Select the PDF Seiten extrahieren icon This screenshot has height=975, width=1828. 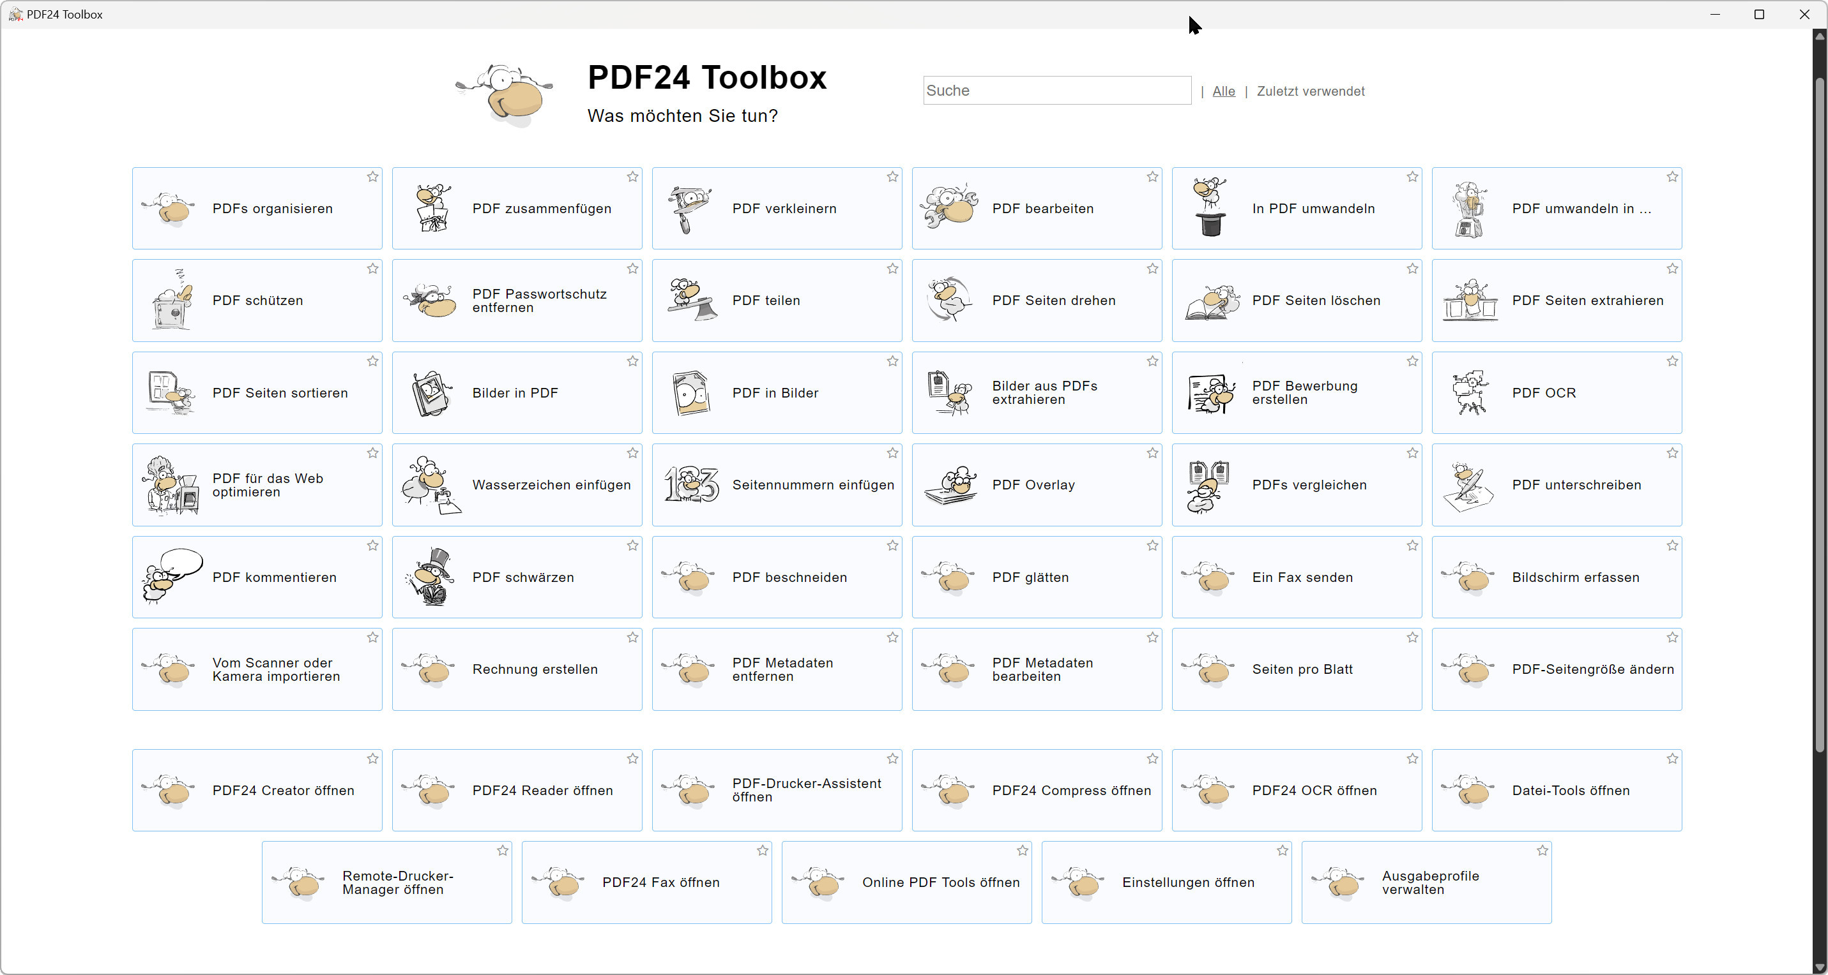(x=1470, y=301)
